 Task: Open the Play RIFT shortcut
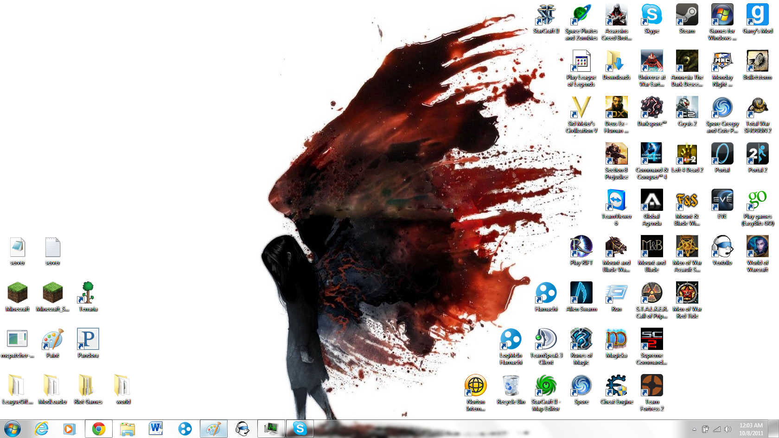[581, 251]
